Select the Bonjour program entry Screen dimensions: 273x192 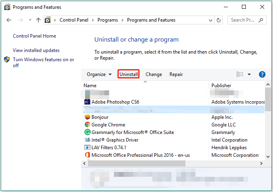[x=173, y=117]
